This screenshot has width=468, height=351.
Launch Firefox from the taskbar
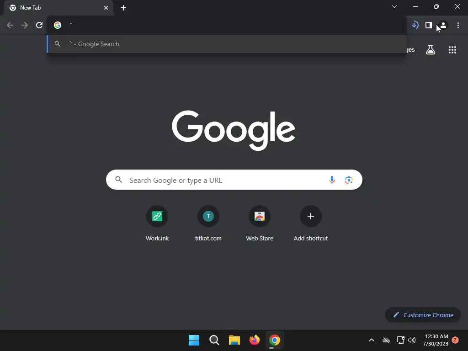[254, 340]
